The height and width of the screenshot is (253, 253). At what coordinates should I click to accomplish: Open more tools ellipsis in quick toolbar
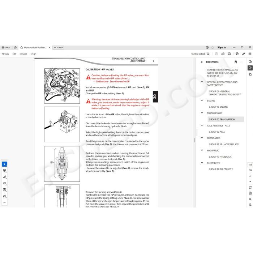tap(4, 202)
